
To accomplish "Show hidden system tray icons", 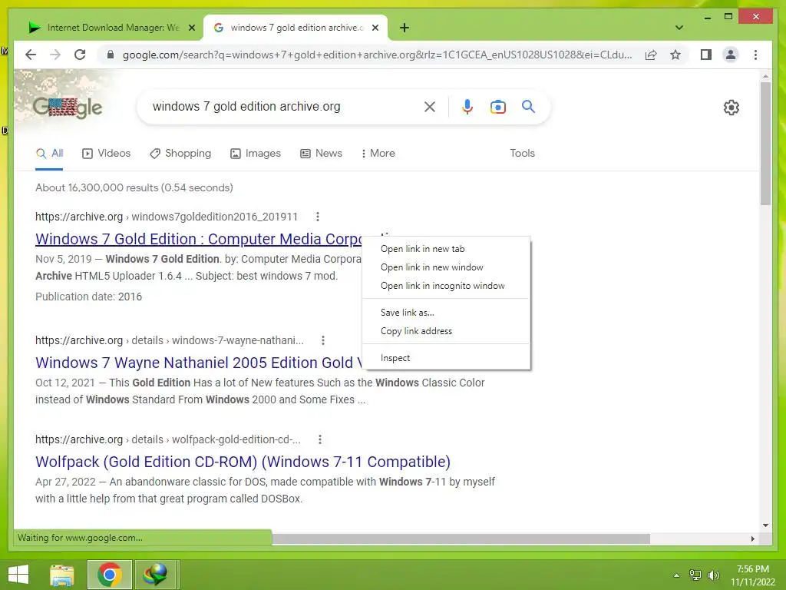I will tap(676, 575).
